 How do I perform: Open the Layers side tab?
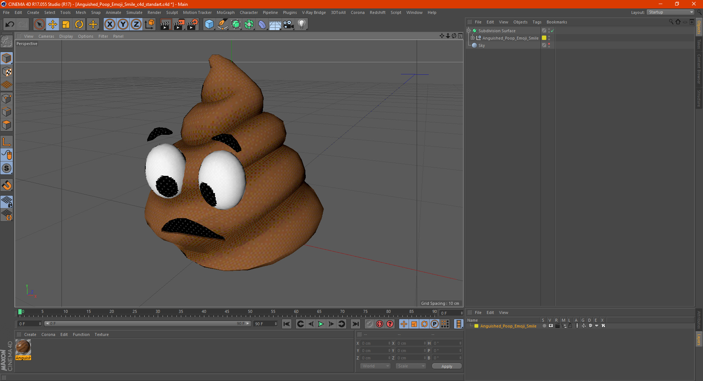click(699, 339)
